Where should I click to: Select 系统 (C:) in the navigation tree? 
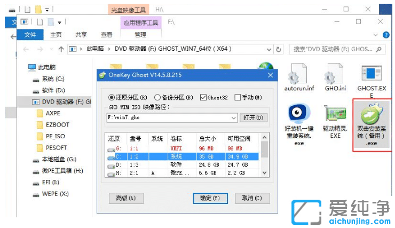53,79
